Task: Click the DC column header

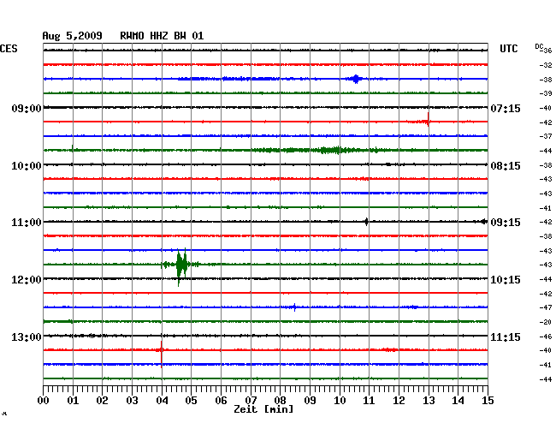Action: point(539,46)
